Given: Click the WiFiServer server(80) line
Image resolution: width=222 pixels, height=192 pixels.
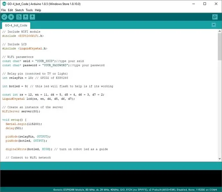Looking at the screenshot, I should point(21,111).
